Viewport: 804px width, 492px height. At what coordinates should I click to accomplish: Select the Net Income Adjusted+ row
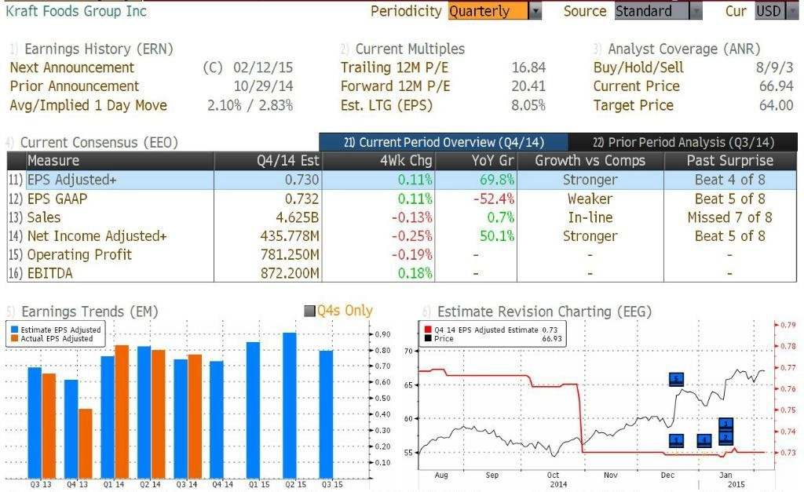[402, 235]
